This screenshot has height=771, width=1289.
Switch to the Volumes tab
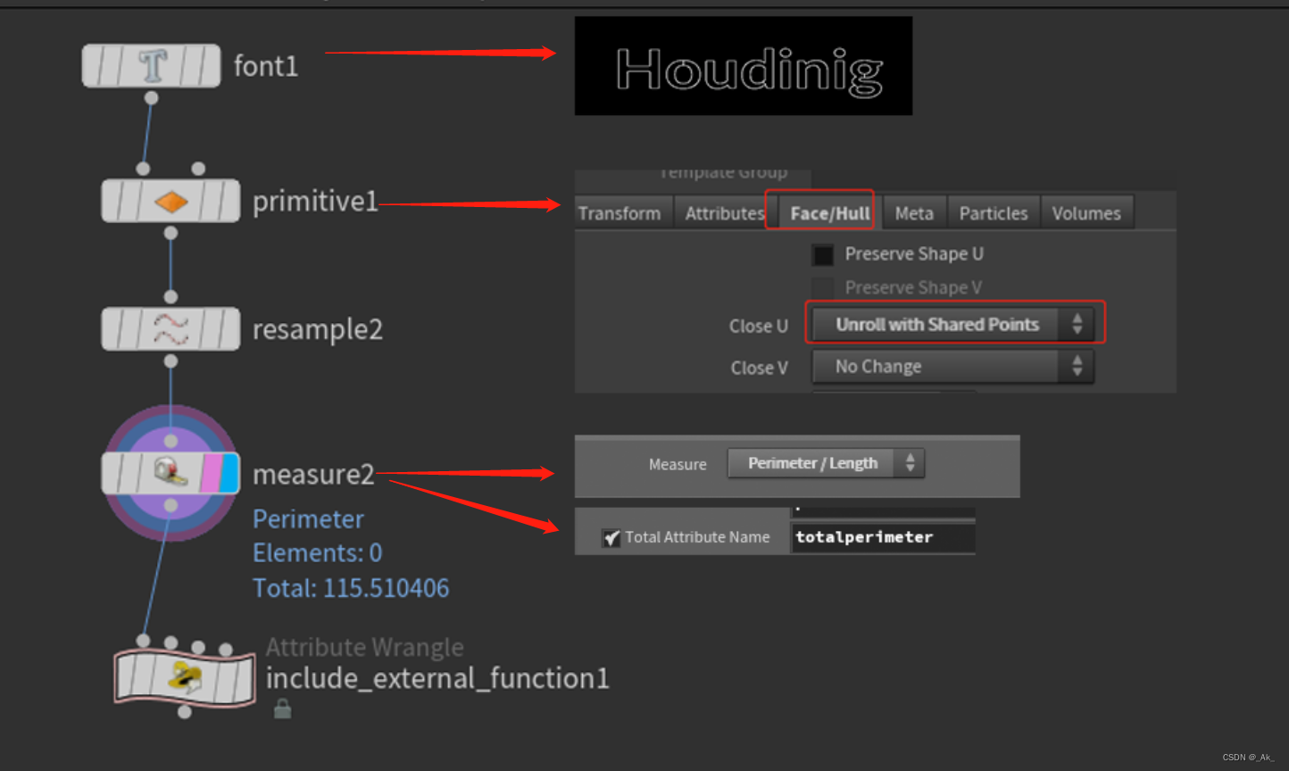point(1087,212)
